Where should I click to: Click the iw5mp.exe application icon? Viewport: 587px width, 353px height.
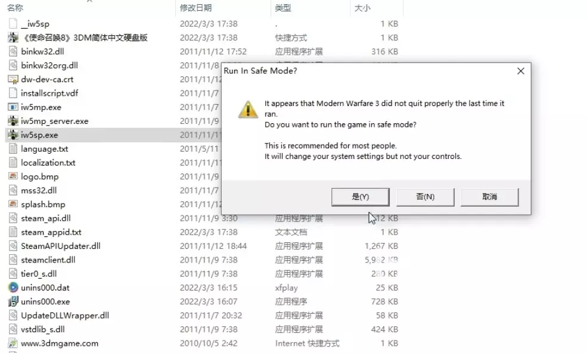(x=13, y=107)
